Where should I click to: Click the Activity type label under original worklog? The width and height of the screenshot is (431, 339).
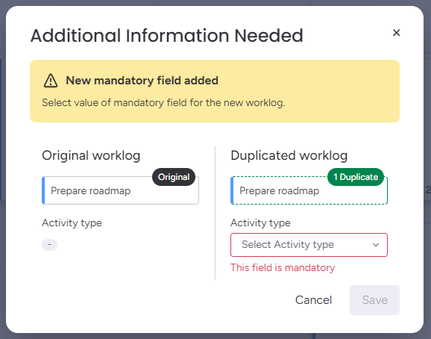pos(72,223)
